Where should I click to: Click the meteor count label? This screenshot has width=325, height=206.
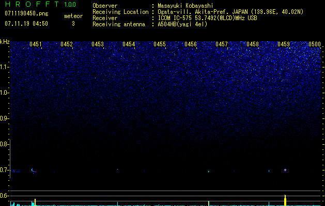73,16
